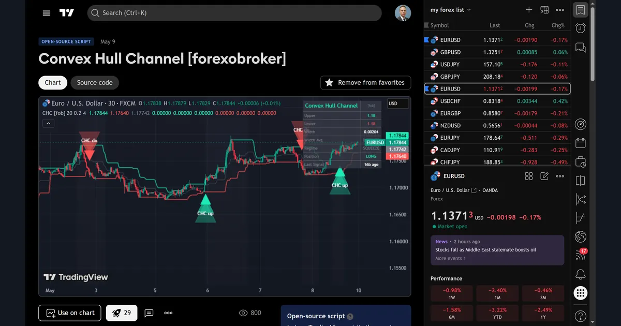Screen dimensions: 621x326
Task: Open Alerts clock icon in sidebar
Action: coord(581,28)
